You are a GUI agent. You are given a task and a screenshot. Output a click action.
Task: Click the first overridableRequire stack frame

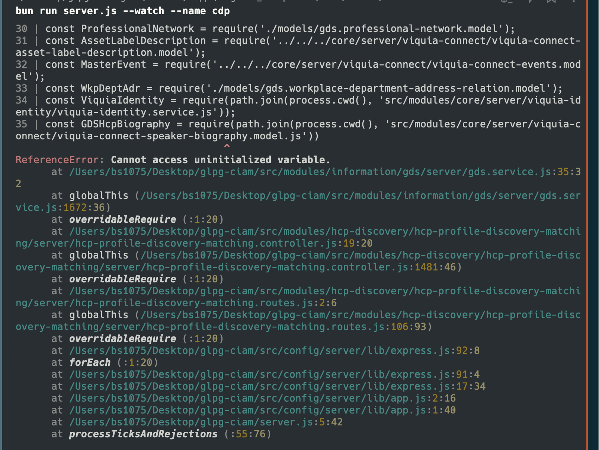(123, 219)
